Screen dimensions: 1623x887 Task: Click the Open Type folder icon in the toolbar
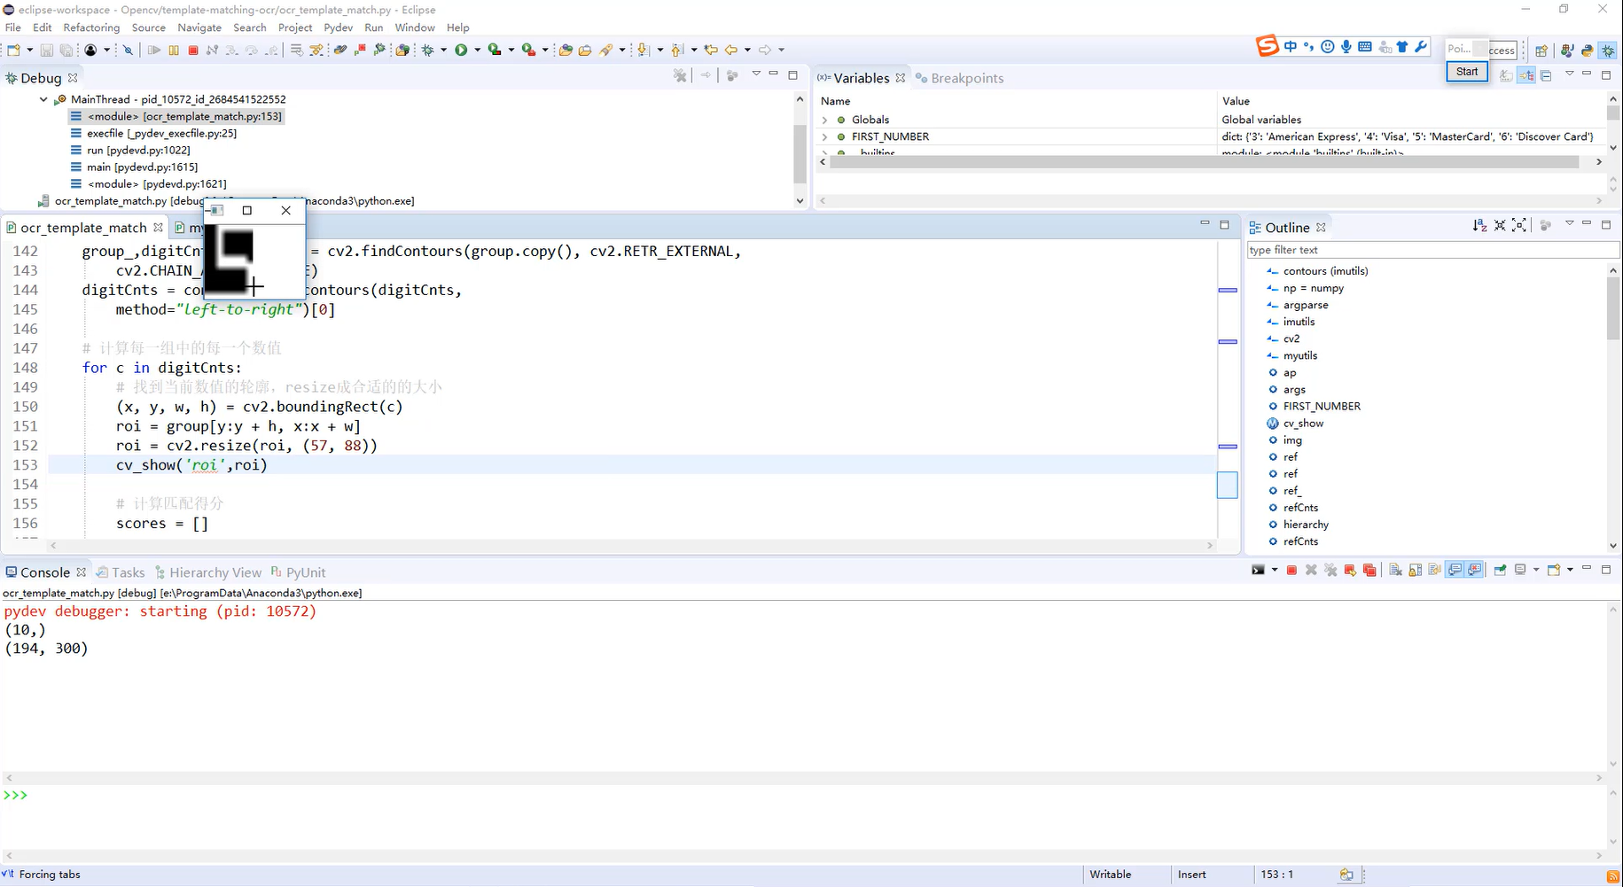566,50
